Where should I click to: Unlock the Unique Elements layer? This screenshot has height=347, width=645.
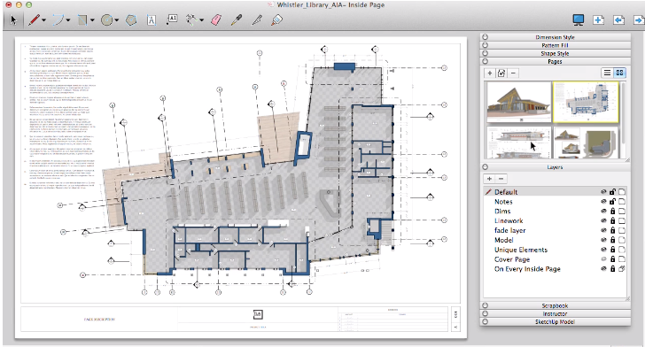pyautogui.click(x=612, y=250)
